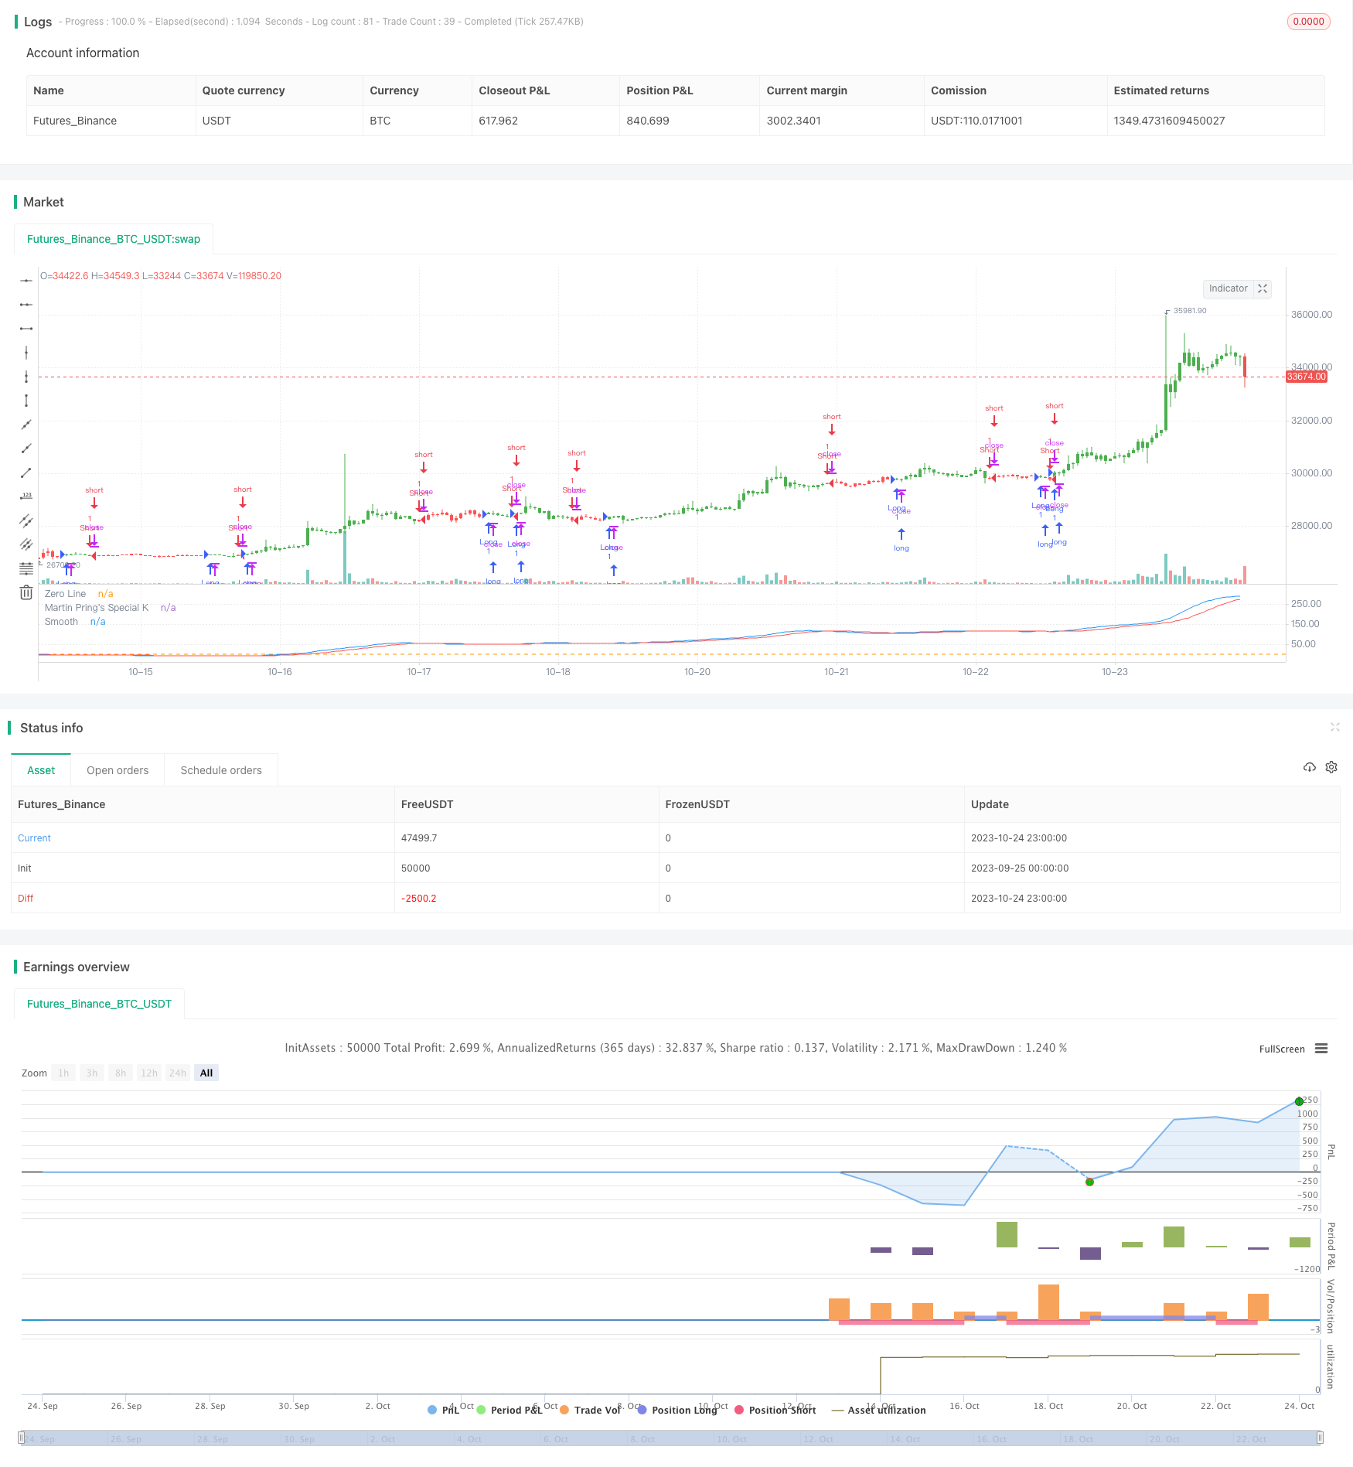
Task: Switch to the Schedule orders tab
Action: [221, 770]
